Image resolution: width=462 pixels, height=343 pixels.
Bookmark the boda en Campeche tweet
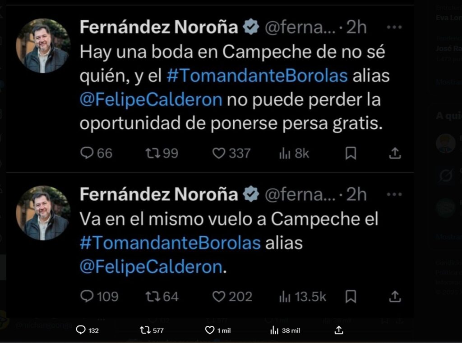[x=351, y=153]
